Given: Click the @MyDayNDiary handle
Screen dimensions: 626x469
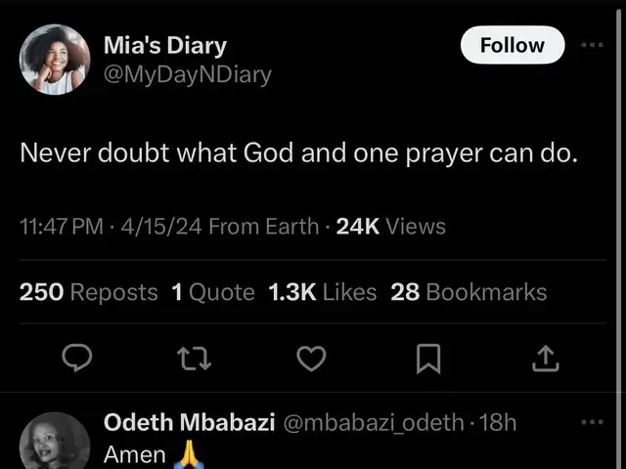Looking at the screenshot, I should tap(188, 74).
